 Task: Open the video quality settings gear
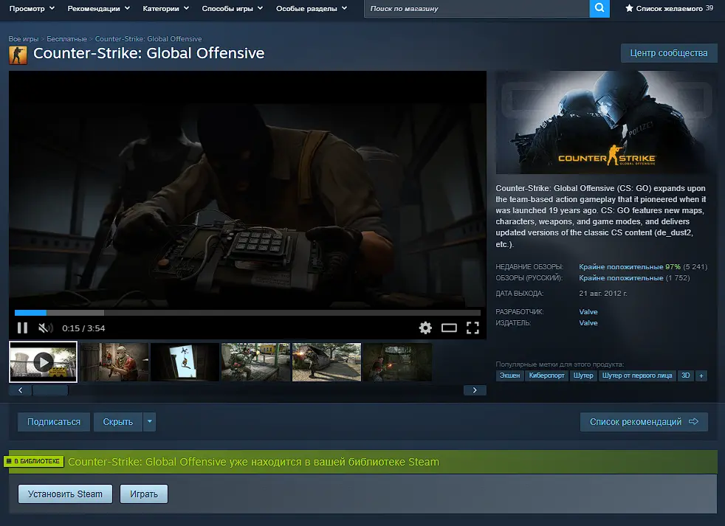426,328
